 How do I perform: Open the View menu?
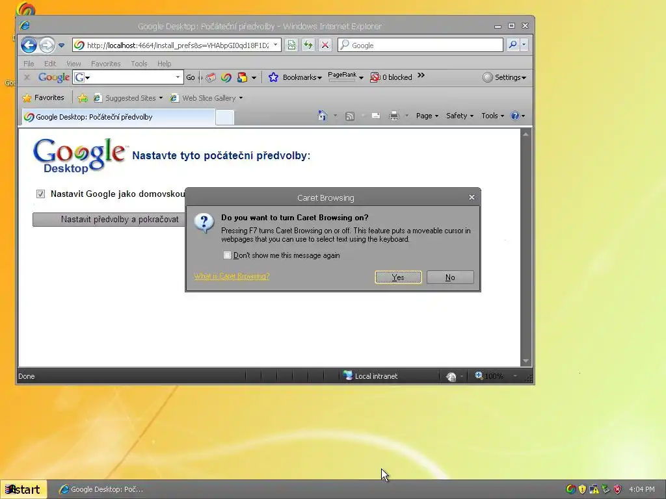pos(73,64)
